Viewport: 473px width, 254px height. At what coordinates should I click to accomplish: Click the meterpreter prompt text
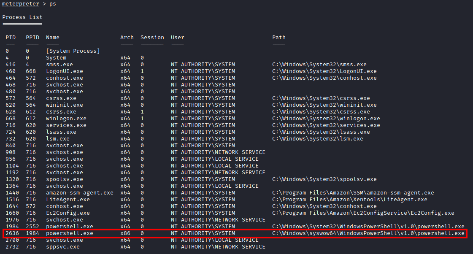(x=20, y=4)
